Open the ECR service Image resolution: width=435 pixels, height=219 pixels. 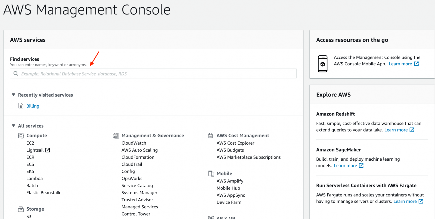[x=30, y=157]
